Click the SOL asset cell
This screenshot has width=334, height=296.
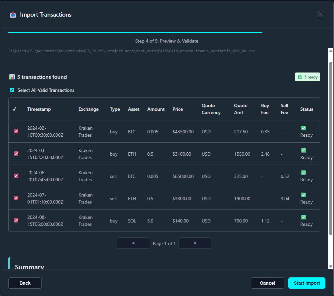pyautogui.click(x=132, y=221)
